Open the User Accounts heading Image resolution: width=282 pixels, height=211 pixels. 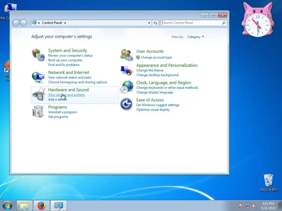[150, 51]
